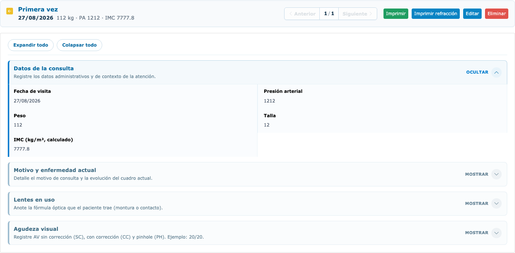This screenshot has height=253, width=515.
Task: Go to Anterior record
Action: (x=302, y=14)
